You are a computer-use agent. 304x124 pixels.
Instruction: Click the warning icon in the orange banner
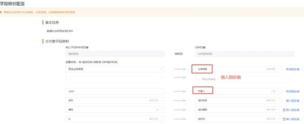[1, 12]
